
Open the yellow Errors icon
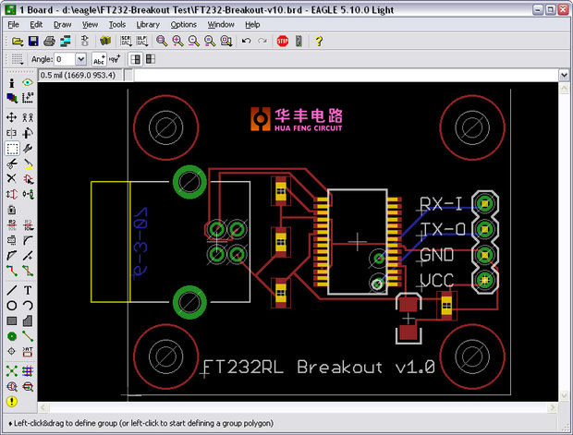click(x=12, y=402)
